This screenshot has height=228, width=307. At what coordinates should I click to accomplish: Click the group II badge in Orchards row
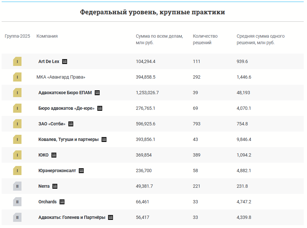(x=17, y=202)
